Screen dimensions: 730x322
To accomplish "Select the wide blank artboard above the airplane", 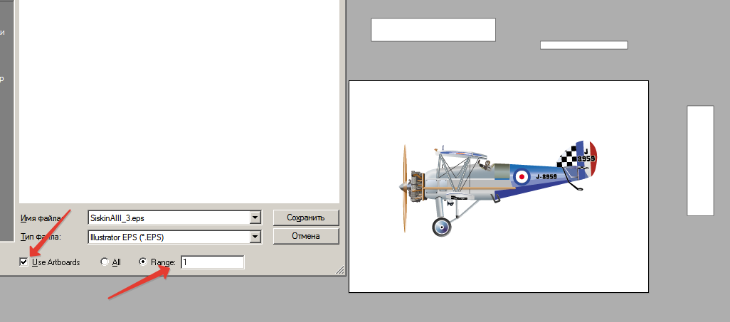I will 433,30.
